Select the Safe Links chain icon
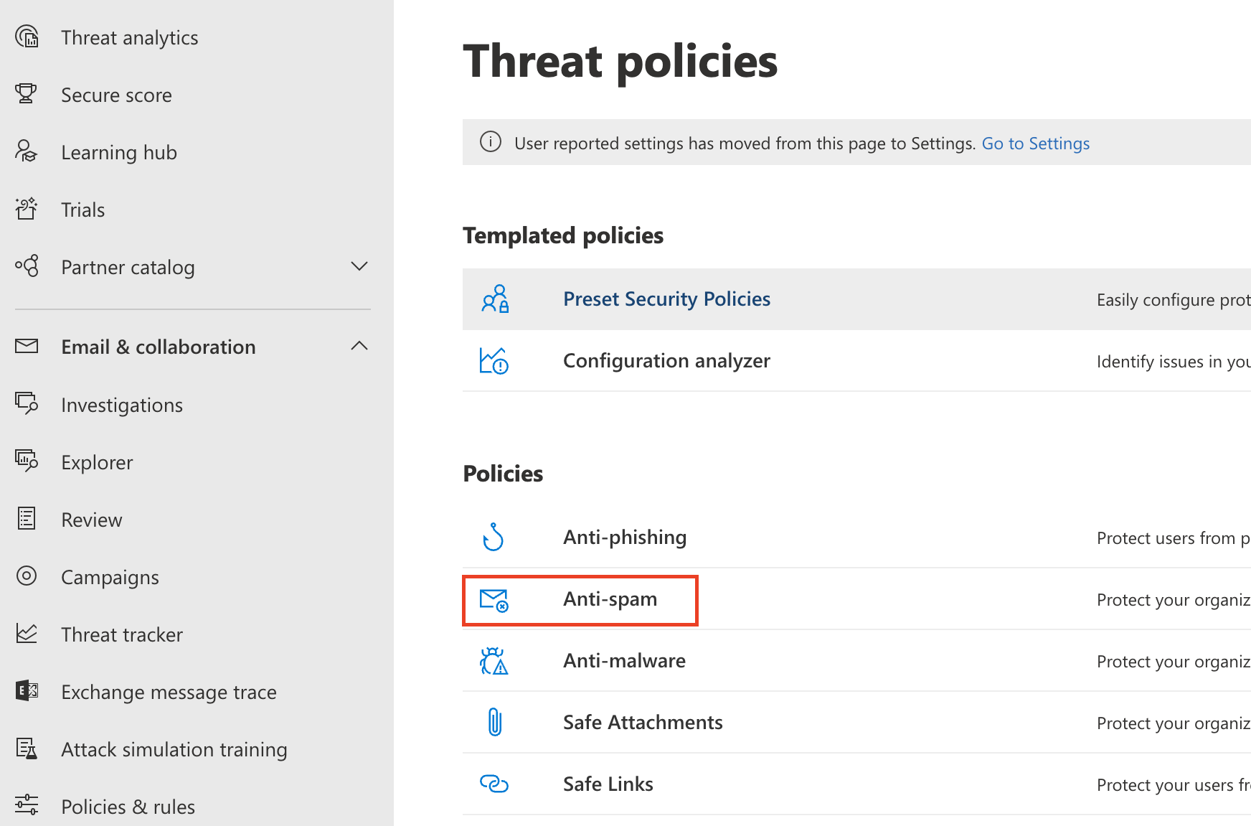 click(x=495, y=784)
